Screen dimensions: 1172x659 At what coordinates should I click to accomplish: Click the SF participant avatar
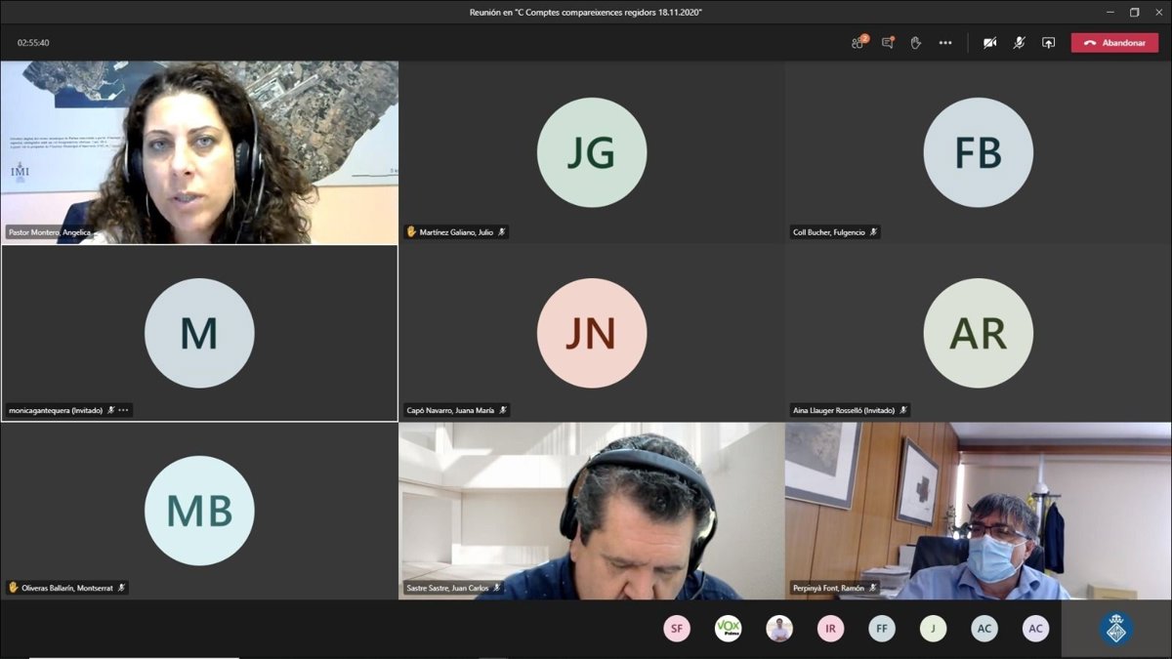pos(677,629)
